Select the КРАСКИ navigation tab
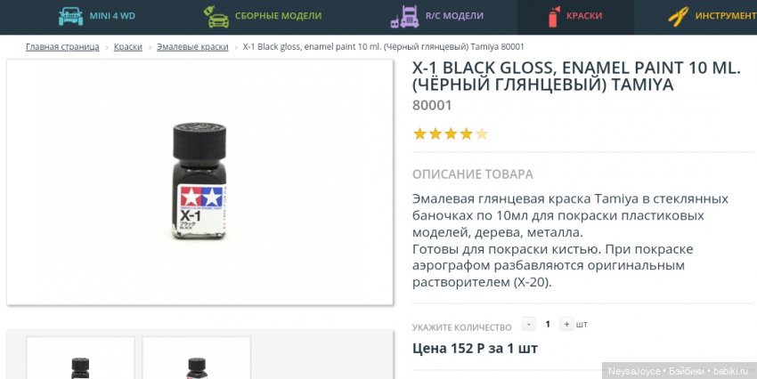757x379 pixels. (575, 16)
